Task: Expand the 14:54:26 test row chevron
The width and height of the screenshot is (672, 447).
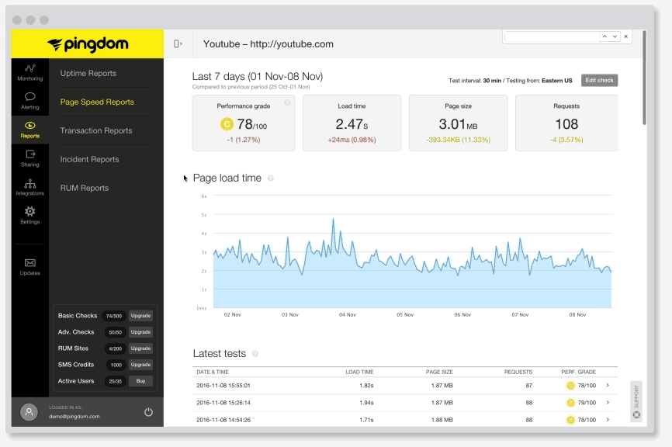Action: [x=608, y=420]
